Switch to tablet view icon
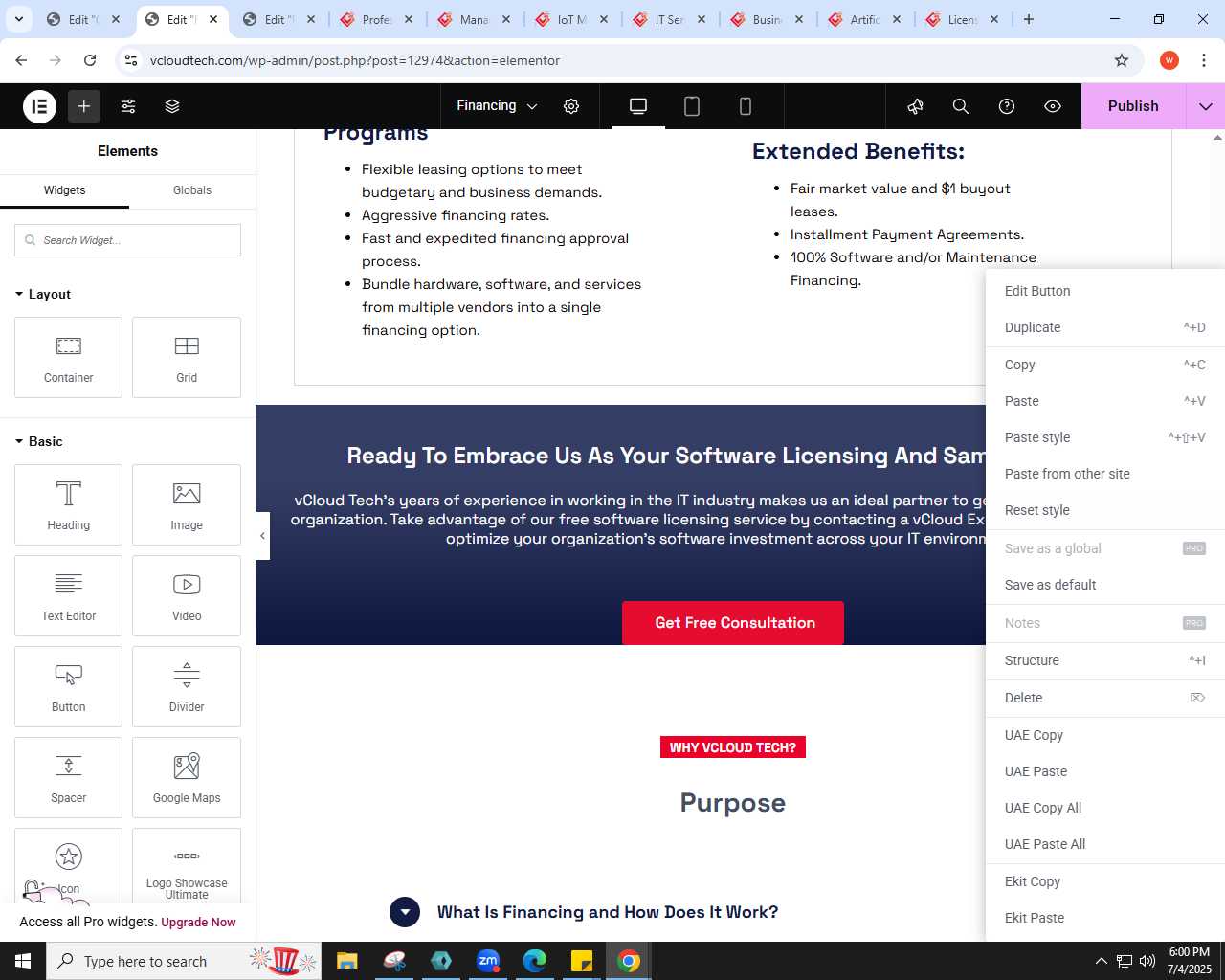The height and width of the screenshot is (980, 1225). (x=692, y=106)
